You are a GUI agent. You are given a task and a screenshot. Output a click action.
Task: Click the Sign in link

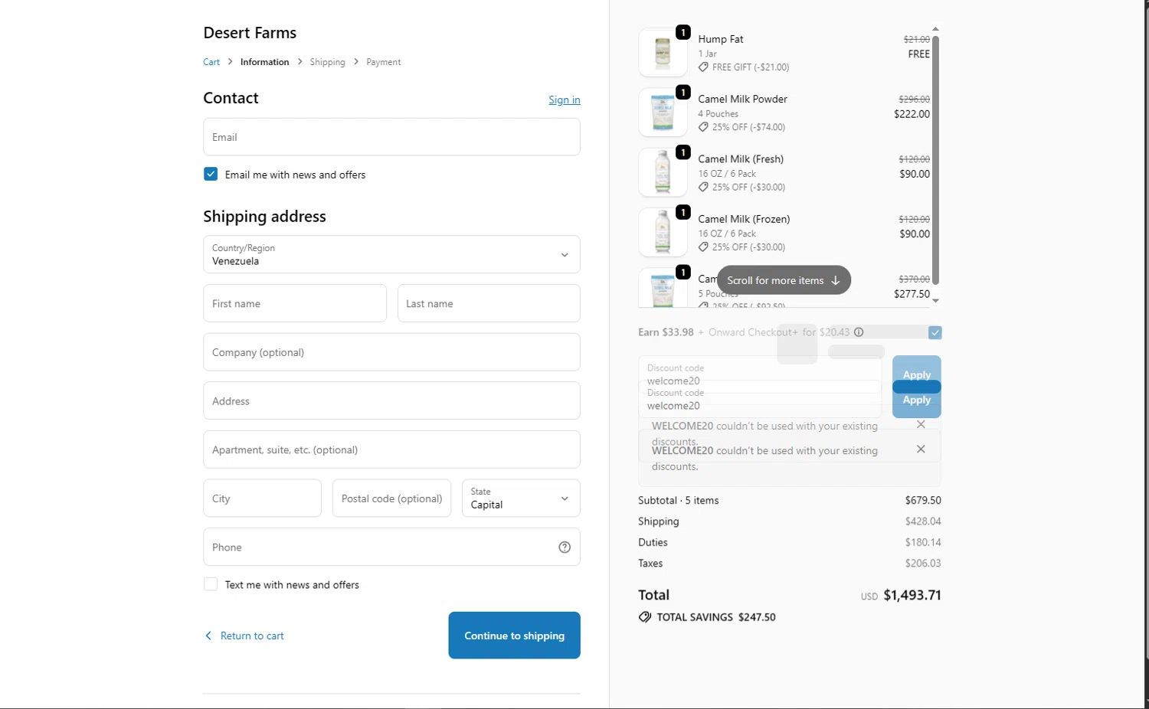[x=565, y=100]
